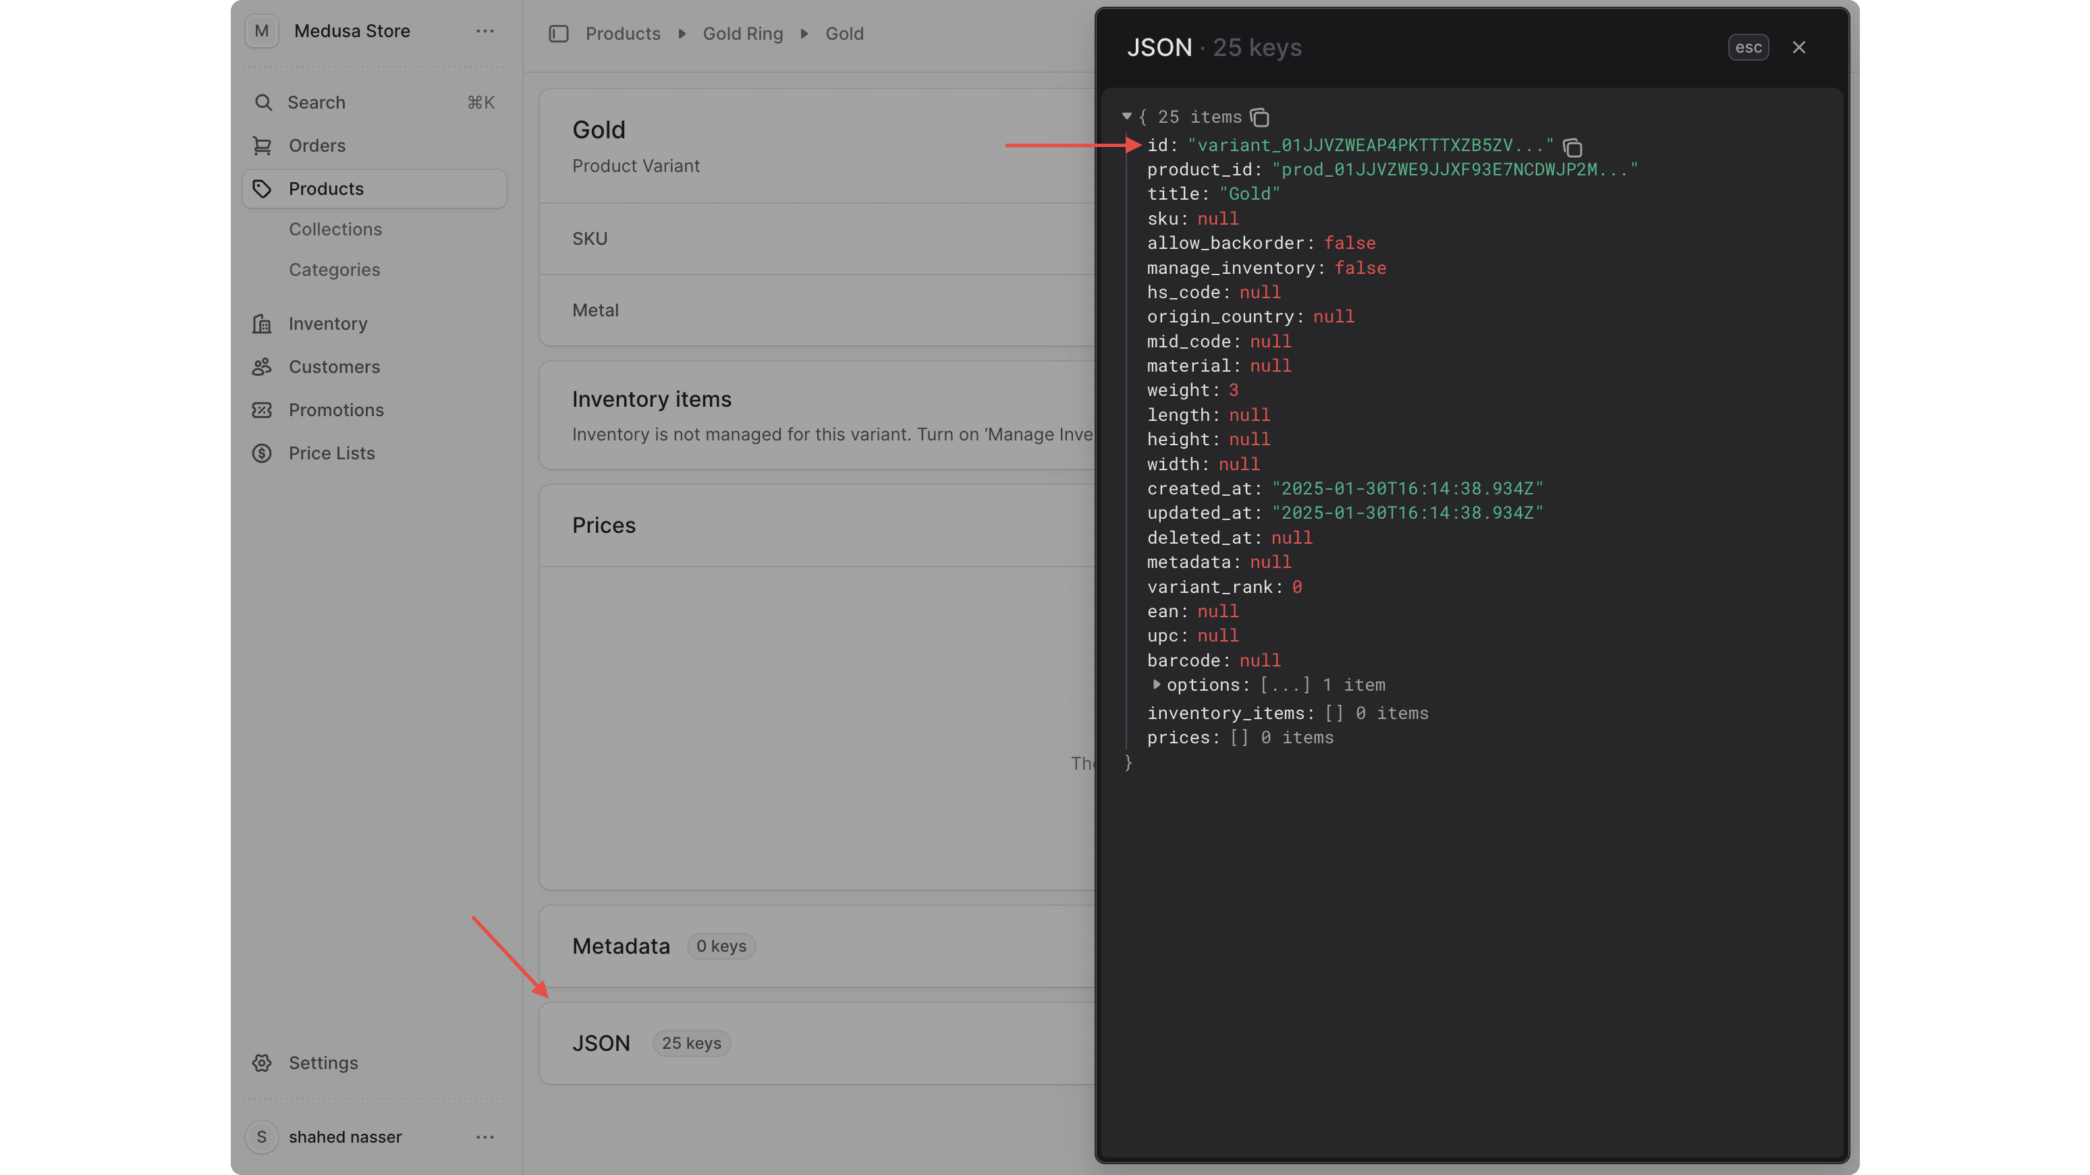
Task: Copy the variant id with its copy icon
Action: 1572,148
